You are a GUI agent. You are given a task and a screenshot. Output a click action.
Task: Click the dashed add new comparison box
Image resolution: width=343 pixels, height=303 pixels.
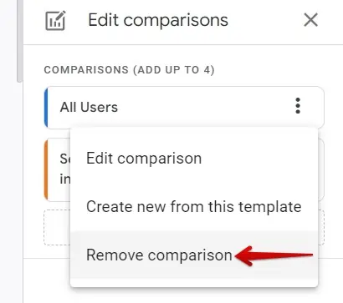[57, 228]
